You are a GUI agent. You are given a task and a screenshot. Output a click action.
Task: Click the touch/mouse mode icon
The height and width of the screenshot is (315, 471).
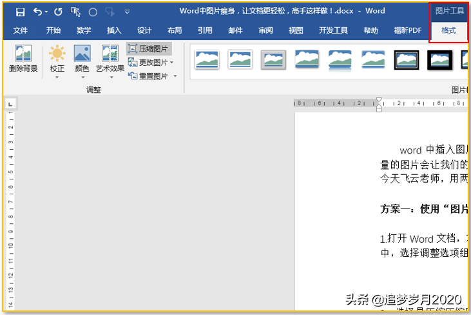tap(75, 12)
